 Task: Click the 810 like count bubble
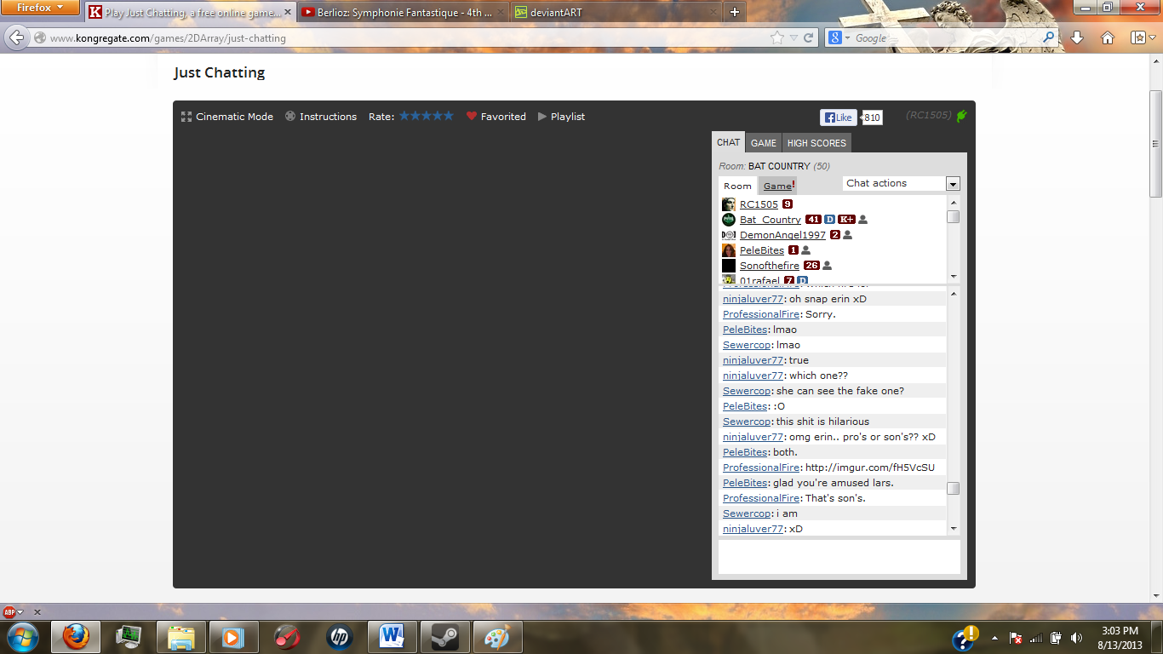click(x=873, y=118)
